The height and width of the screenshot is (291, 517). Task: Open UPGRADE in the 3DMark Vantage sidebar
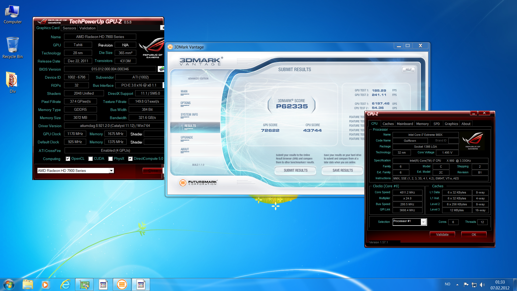[187, 137]
